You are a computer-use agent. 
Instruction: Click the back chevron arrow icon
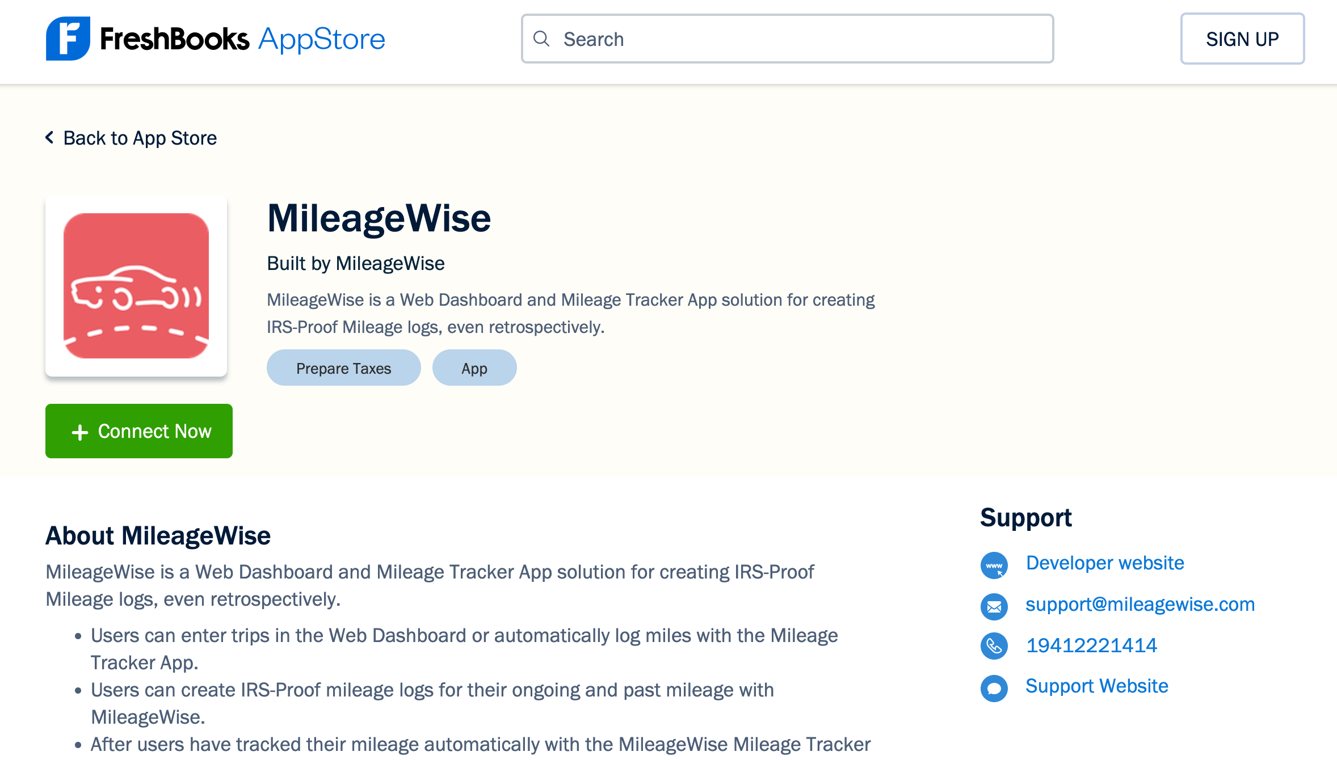click(49, 137)
